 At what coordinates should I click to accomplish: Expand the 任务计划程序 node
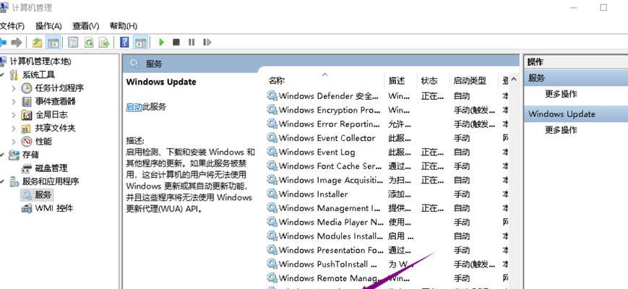[14, 88]
